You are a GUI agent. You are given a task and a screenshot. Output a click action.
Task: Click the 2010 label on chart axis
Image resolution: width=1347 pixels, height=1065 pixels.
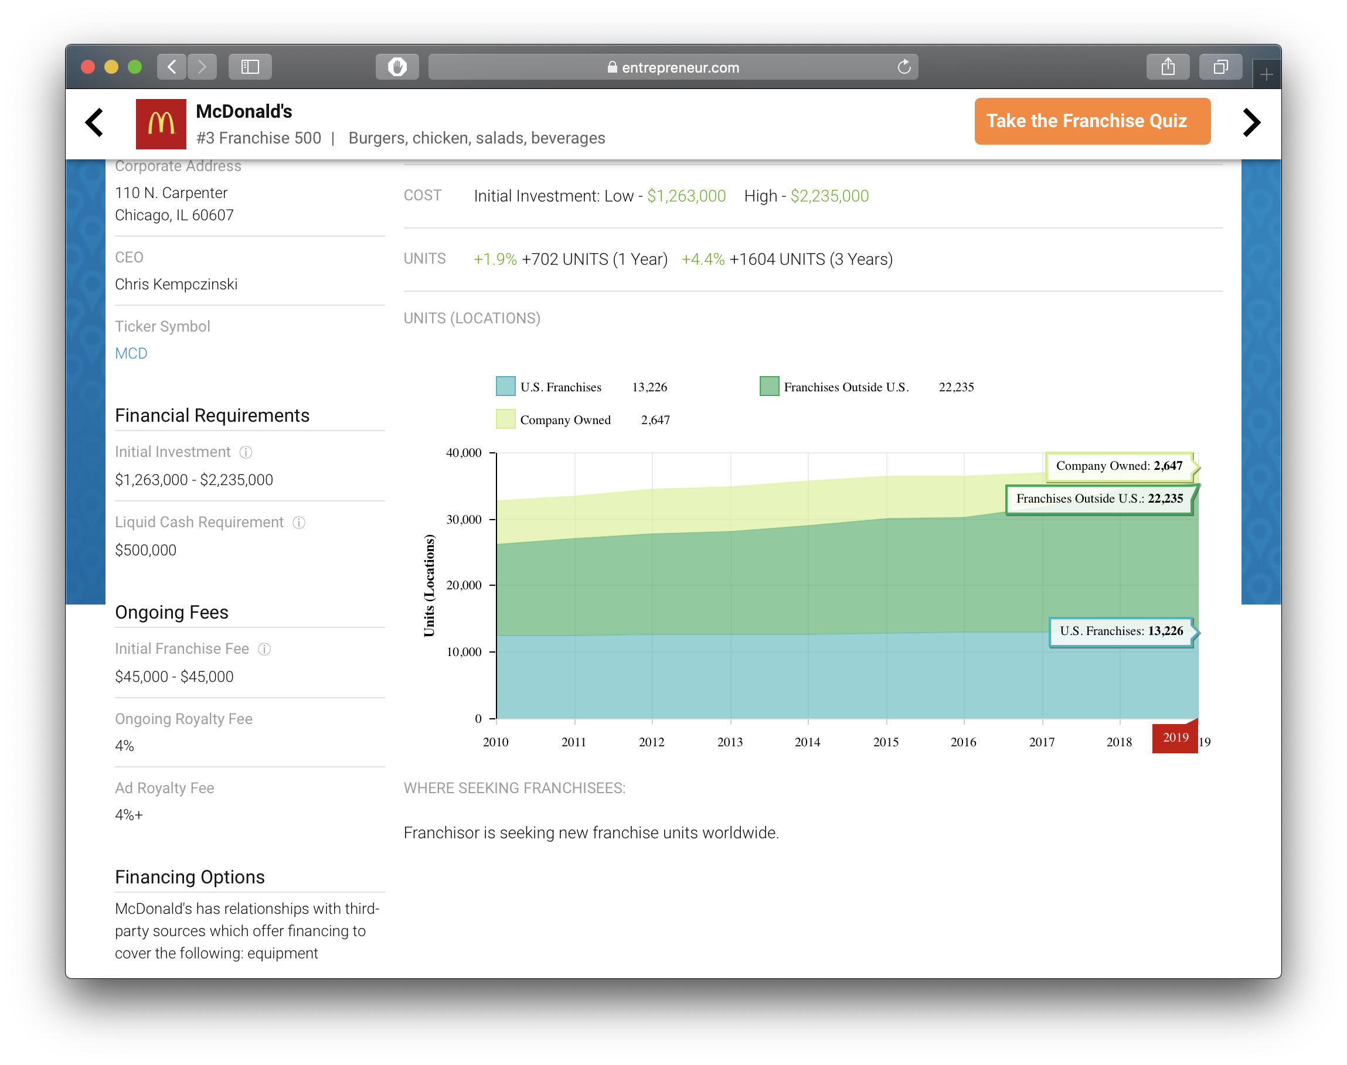point(495,742)
